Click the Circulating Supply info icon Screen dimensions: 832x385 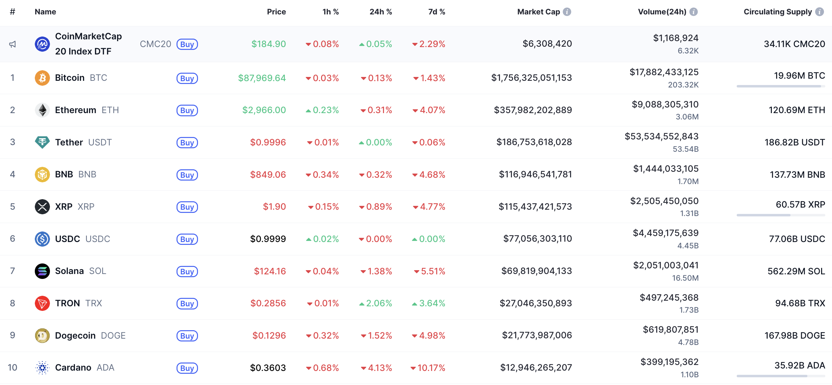point(819,12)
